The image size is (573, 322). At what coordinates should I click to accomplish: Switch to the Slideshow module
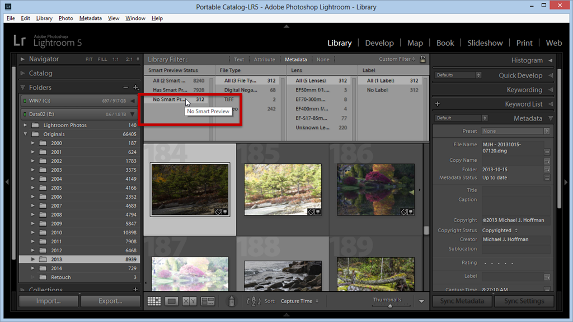(485, 43)
